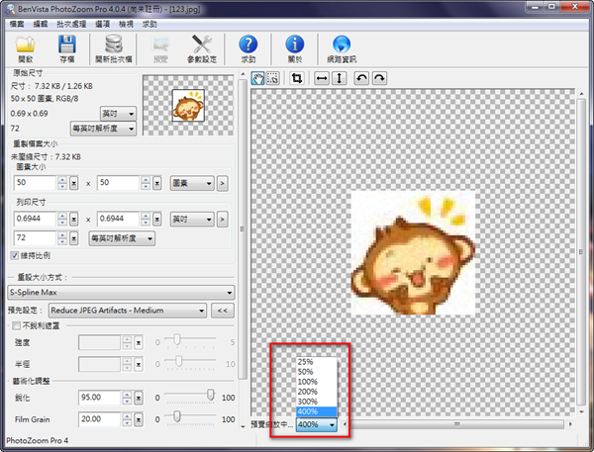Click the Save file (存檔) floppy icon
The image size is (594, 452).
66,45
